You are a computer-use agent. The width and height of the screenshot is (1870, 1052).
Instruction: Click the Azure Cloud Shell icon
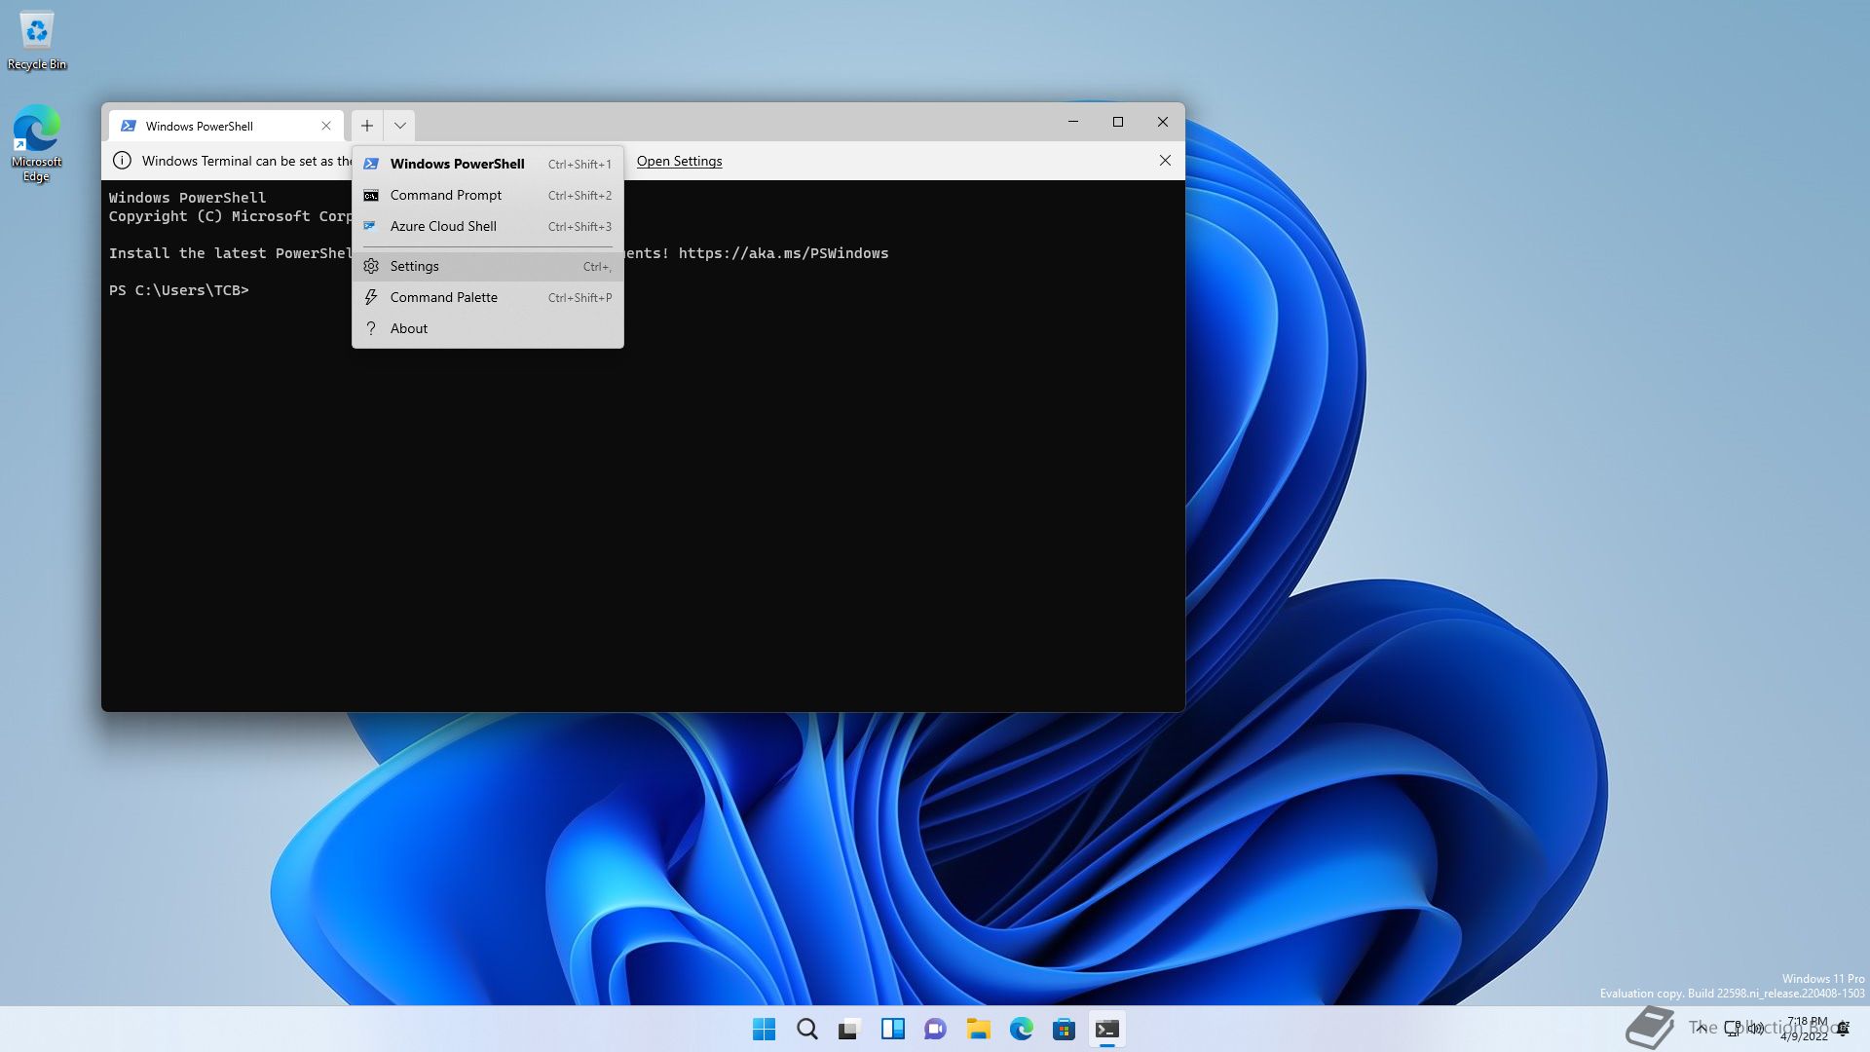pos(370,226)
